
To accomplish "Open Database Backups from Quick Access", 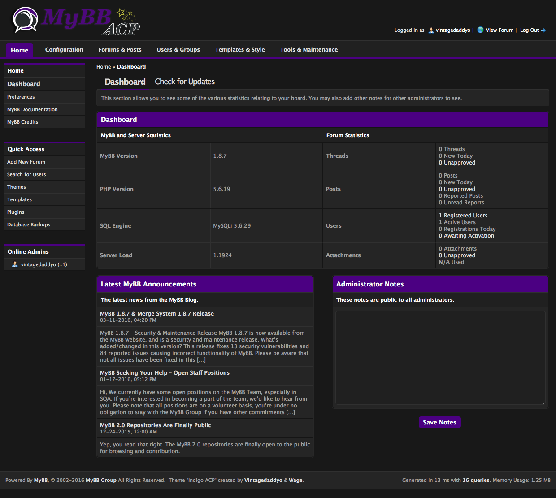I will point(29,225).
